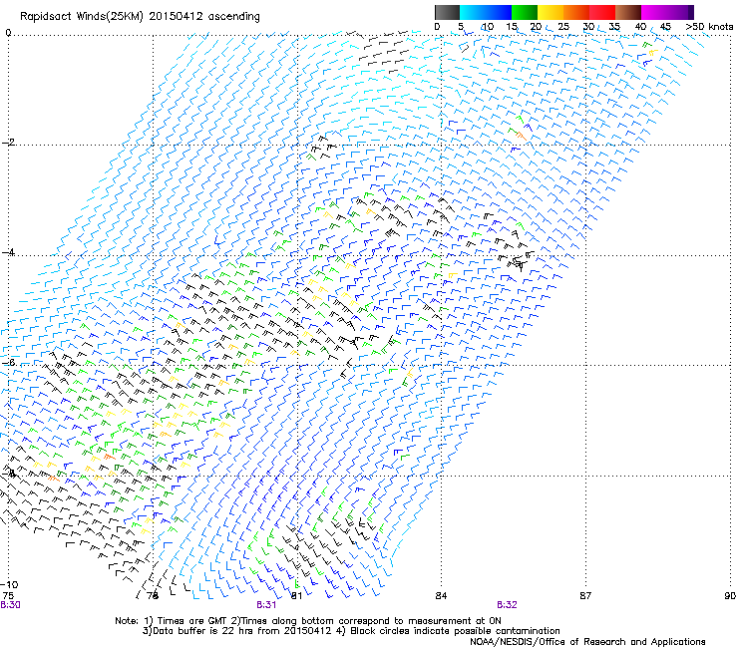Screen dimensions: 738x648
Task: Click the 'Data buffer is 22 hrs' note line
Action: [x=351, y=631]
